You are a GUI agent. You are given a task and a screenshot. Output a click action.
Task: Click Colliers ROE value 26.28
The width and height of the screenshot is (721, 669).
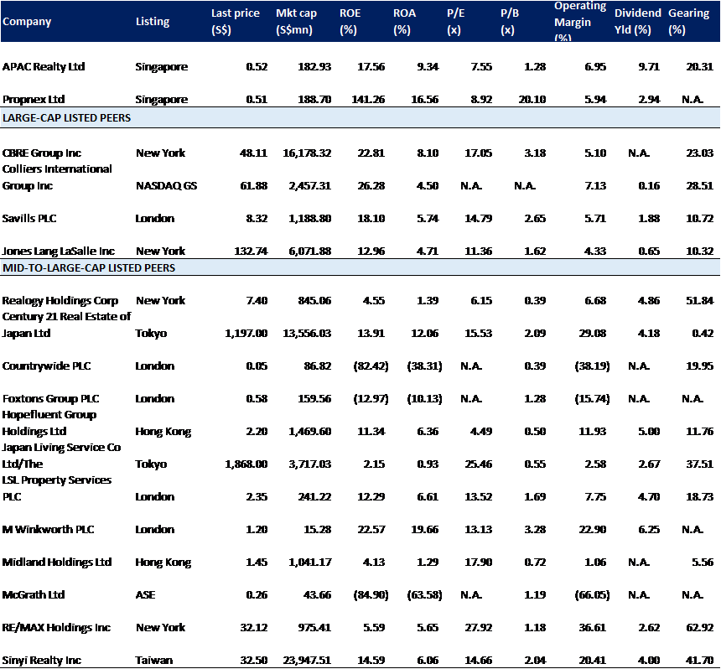(371, 186)
